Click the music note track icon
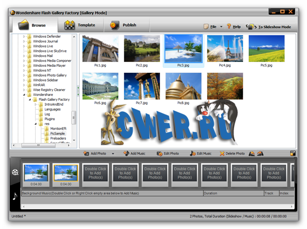307x229 pixels. pos(15,196)
